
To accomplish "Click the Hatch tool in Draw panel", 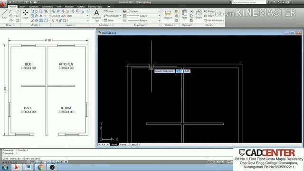I will coord(18,20).
